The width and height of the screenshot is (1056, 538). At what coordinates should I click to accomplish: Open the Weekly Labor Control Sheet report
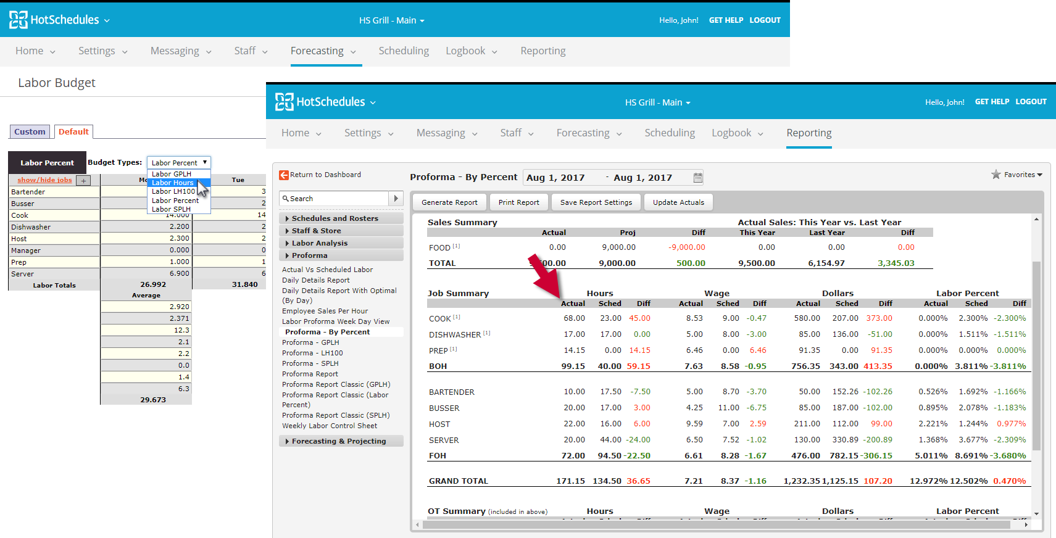click(330, 426)
